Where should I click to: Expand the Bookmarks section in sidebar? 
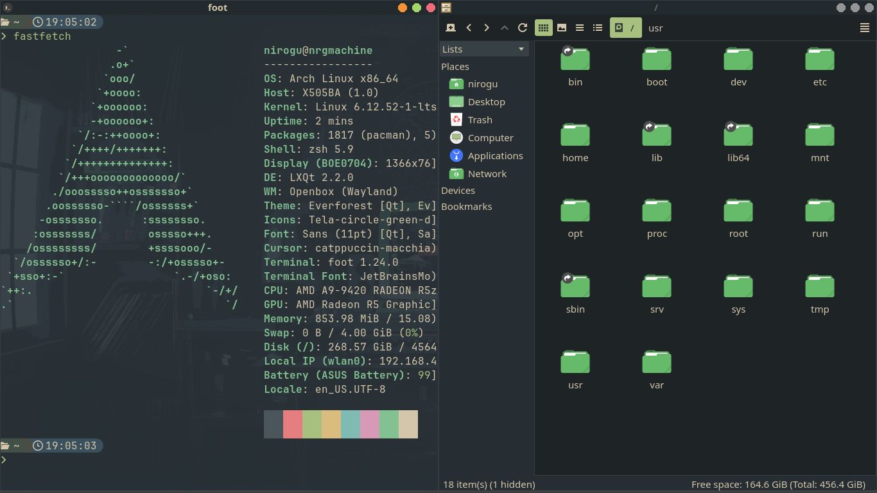[466, 206]
